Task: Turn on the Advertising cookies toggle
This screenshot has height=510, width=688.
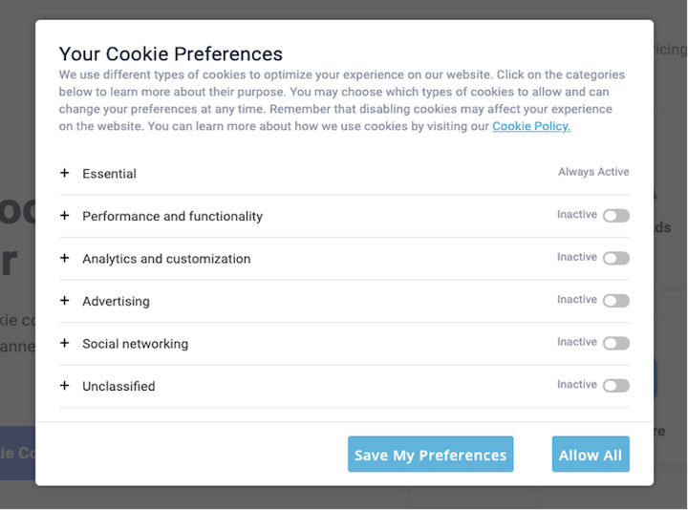Action: pyautogui.click(x=616, y=301)
